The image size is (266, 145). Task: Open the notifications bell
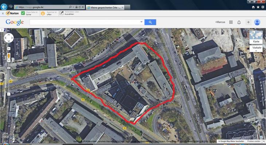click(239, 22)
